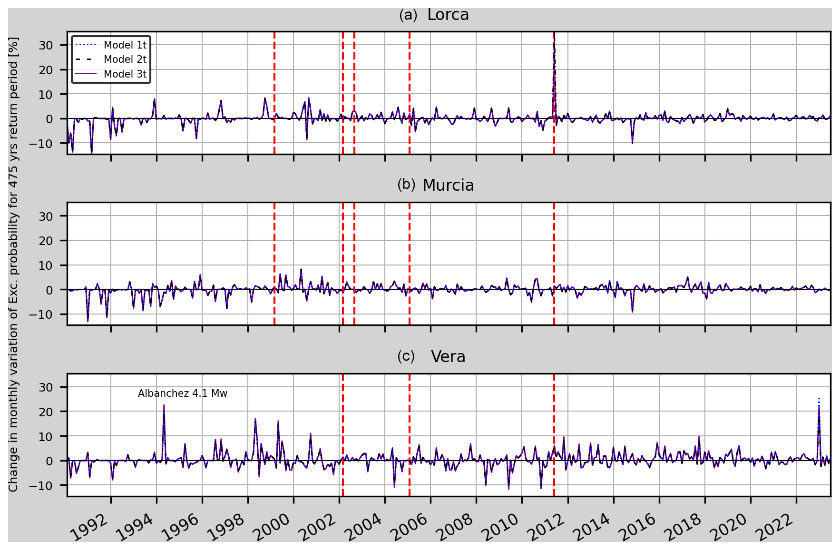Image resolution: width=840 pixels, height=550 pixels.
Task: Click the Model 1t legend entry
Action: 125,45
